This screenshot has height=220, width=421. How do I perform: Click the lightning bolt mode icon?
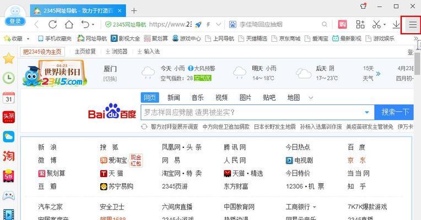[x=208, y=25]
